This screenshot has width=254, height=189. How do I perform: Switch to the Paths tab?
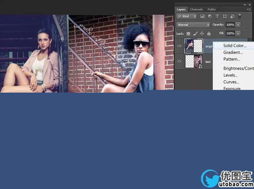[212, 10]
